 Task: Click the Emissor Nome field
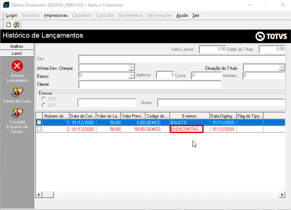point(221,103)
